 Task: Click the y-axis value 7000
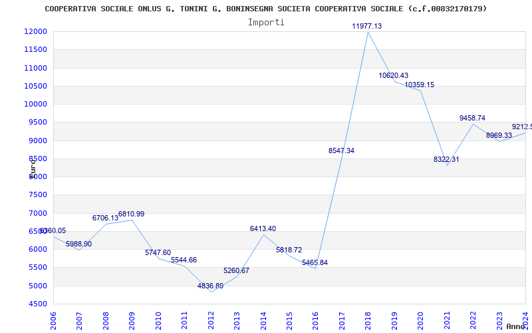(37, 213)
